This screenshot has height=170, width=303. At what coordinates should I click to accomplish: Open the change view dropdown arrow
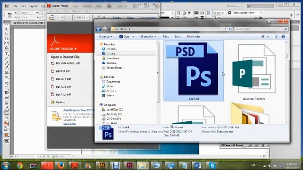267,36
